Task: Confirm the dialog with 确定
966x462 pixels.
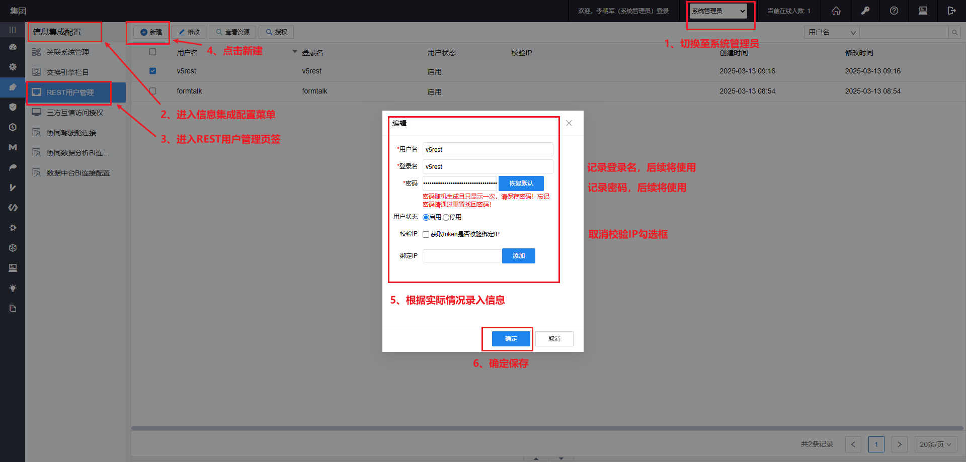Action: coord(511,339)
